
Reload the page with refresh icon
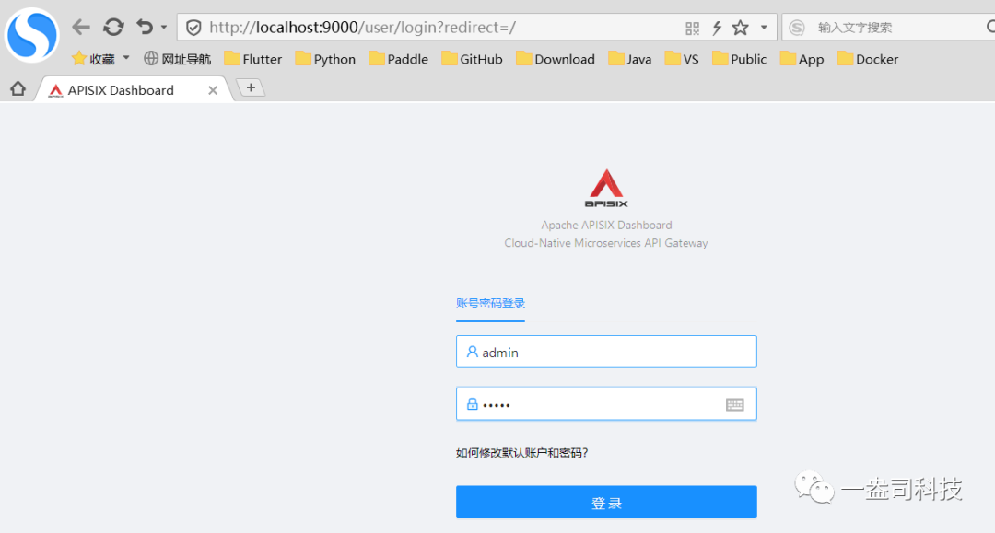113,28
